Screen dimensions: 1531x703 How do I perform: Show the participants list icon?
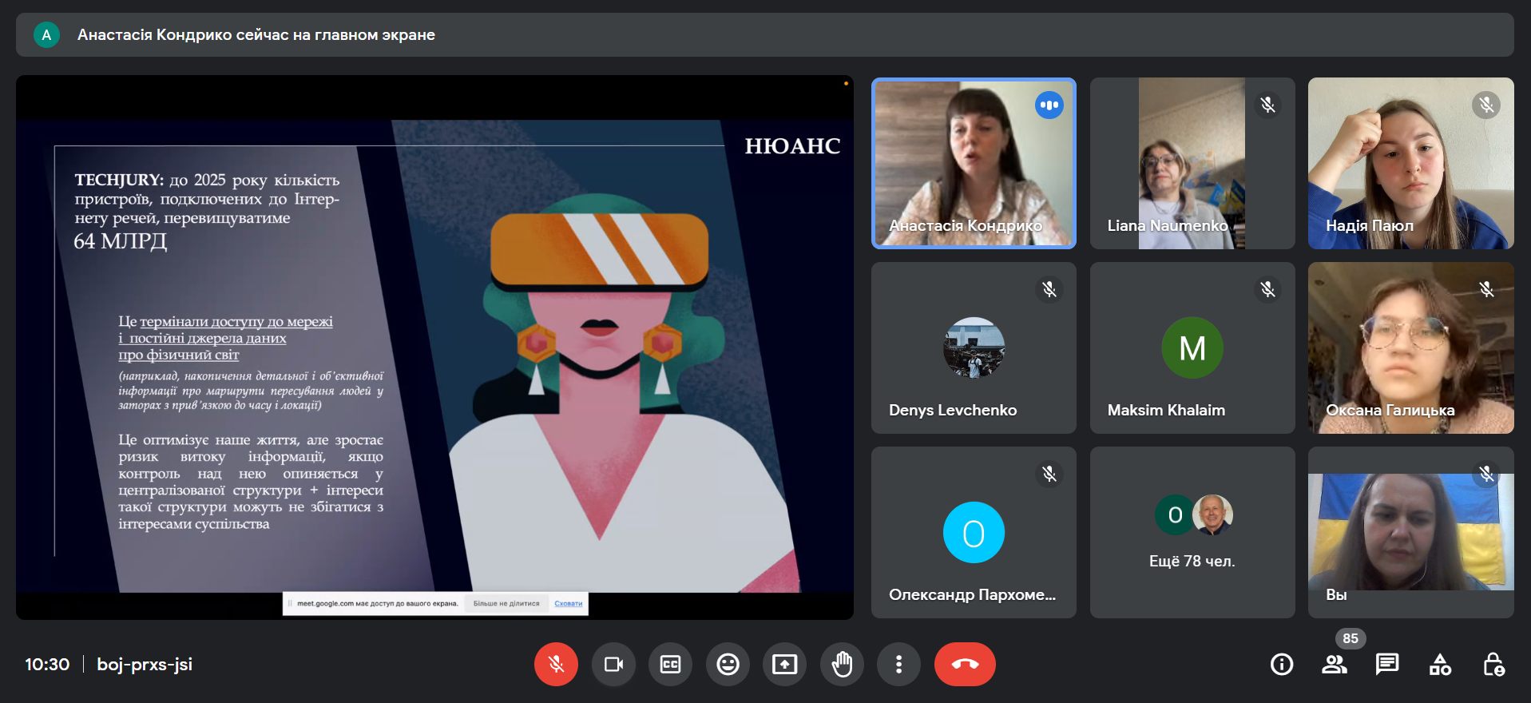pyautogui.click(x=1335, y=664)
